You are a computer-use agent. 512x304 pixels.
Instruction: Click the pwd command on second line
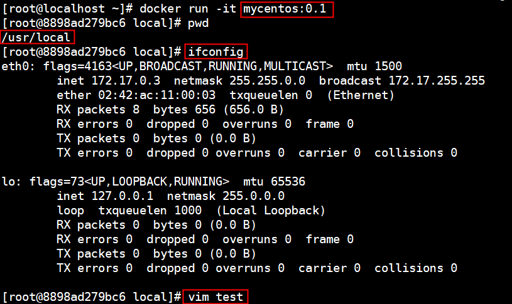199,23
